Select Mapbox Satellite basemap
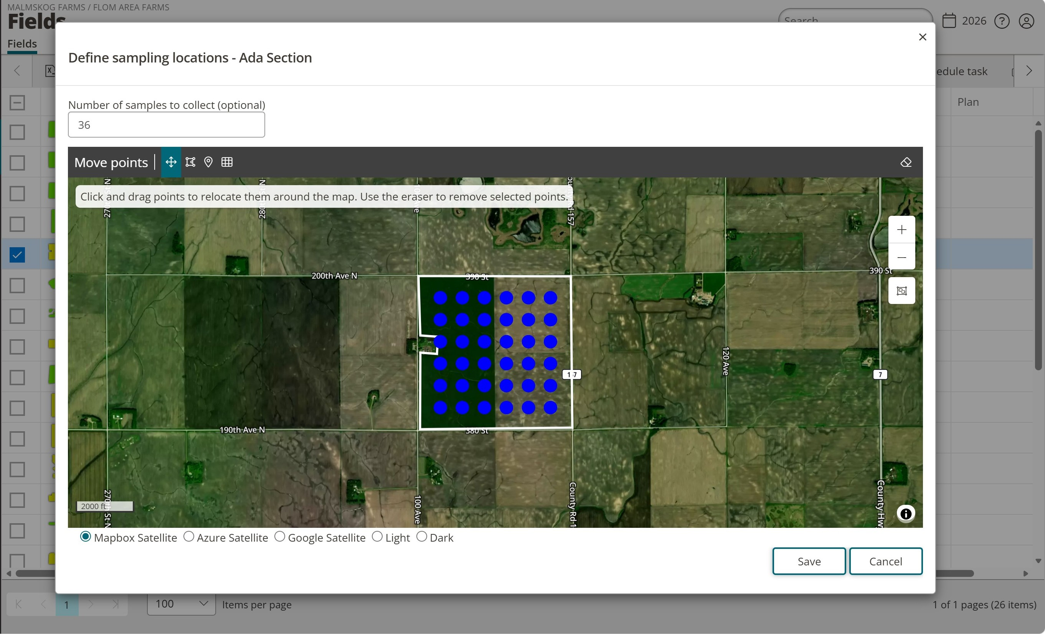 pos(86,537)
